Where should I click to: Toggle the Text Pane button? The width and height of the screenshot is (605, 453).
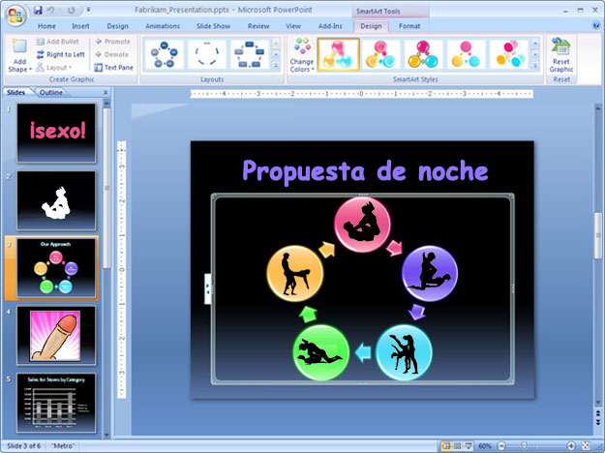point(114,68)
